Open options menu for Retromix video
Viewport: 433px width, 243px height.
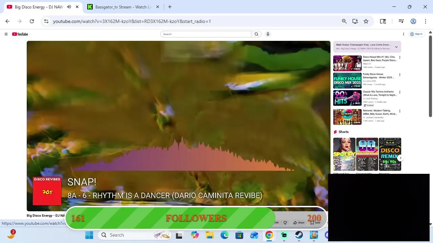400,111
